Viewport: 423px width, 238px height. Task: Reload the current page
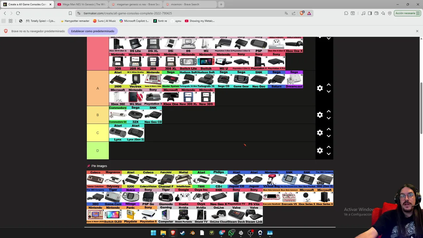pos(18,13)
